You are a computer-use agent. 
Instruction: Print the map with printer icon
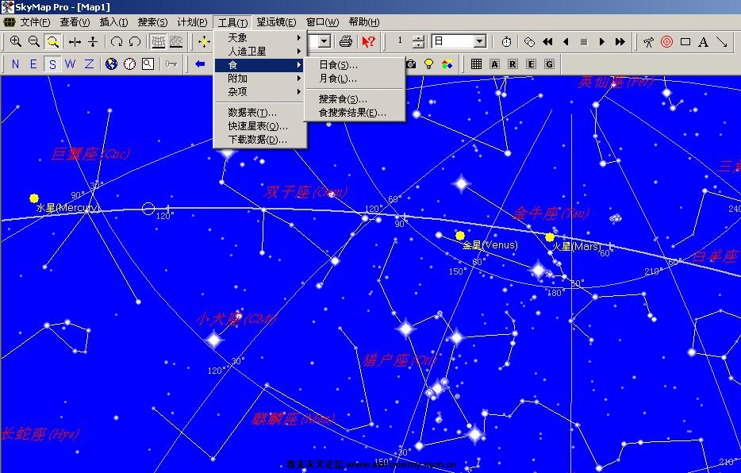click(x=346, y=41)
